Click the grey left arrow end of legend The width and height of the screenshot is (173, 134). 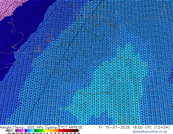pos(6,130)
